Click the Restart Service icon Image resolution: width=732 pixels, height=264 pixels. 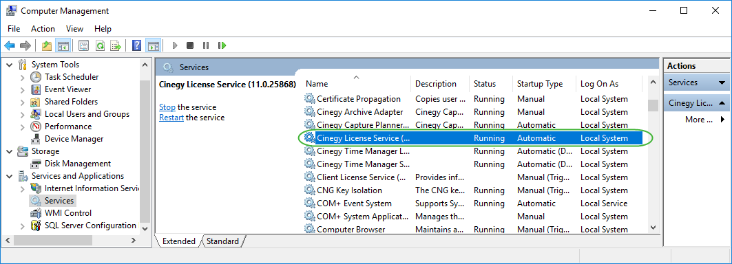point(222,45)
